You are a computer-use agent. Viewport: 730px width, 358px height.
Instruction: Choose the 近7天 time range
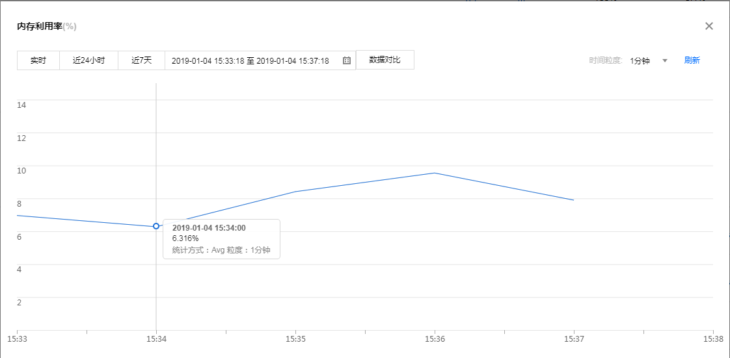tap(141, 60)
